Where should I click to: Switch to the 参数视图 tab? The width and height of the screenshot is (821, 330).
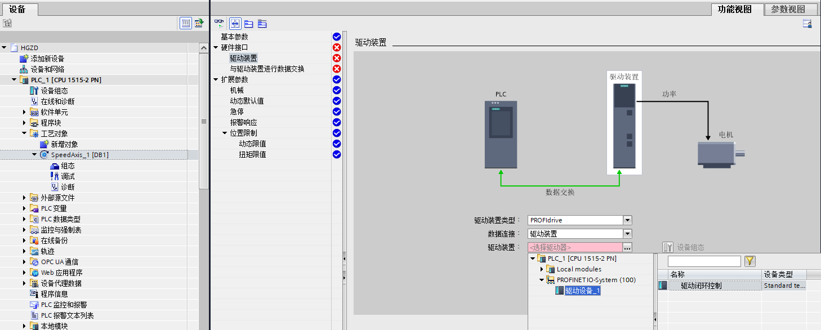pos(789,9)
